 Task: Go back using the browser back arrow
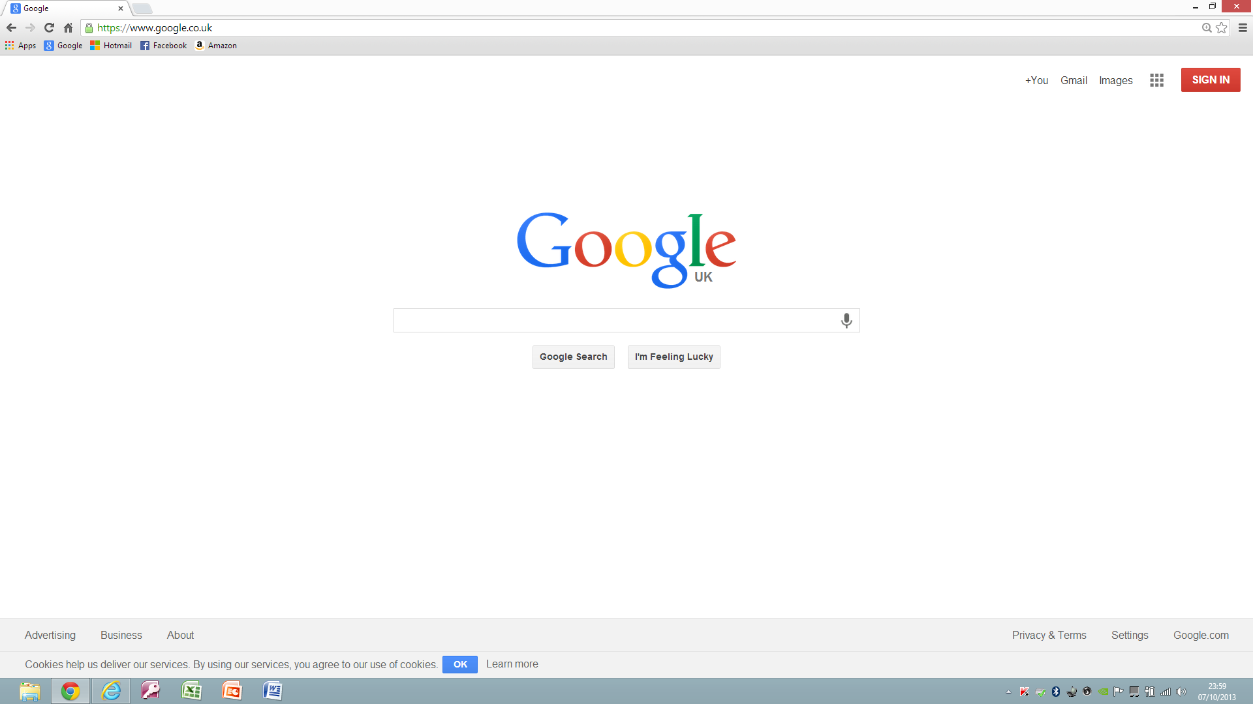[11, 27]
